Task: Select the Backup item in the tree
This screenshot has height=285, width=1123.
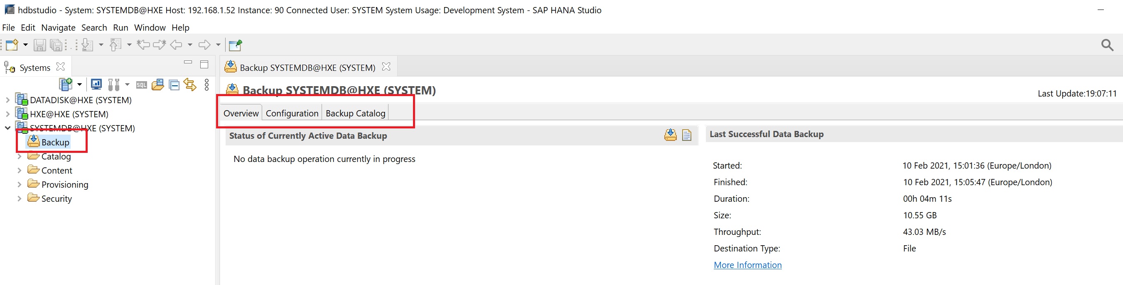Action: pyautogui.click(x=55, y=142)
